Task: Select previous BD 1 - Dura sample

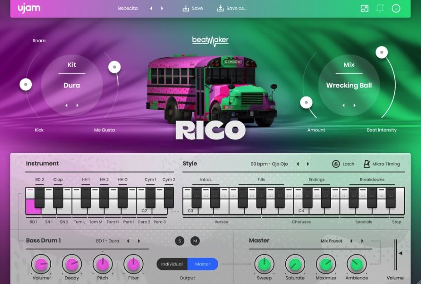Action: (x=128, y=241)
